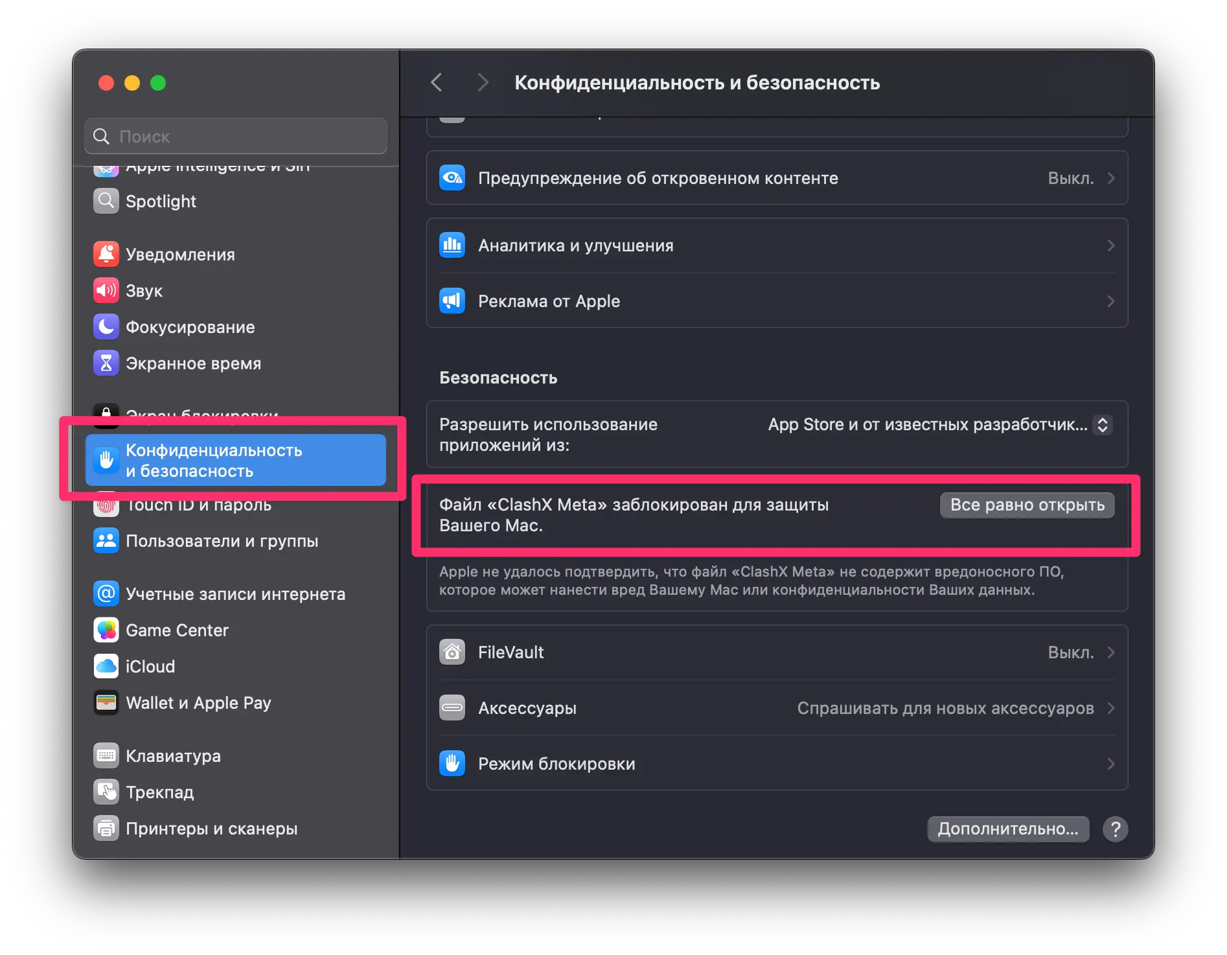Image resolution: width=1227 pixels, height=955 pixels.
Task: Expand the Реклама от Apple row
Action: point(1112,301)
